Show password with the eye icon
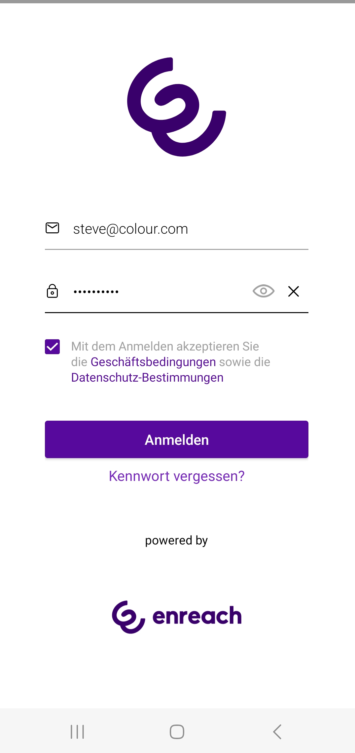 point(263,291)
